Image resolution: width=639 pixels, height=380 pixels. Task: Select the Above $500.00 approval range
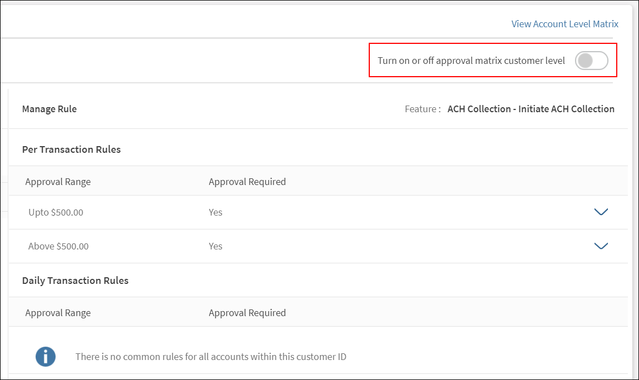click(x=58, y=246)
